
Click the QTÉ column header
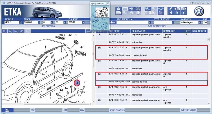[188, 31]
